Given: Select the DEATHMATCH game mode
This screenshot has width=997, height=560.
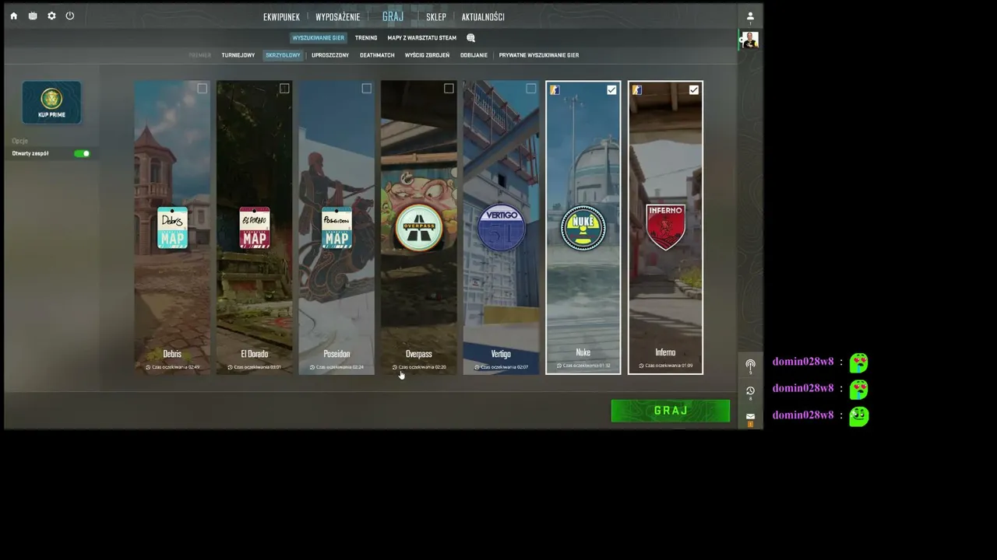Looking at the screenshot, I should point(377,55).
